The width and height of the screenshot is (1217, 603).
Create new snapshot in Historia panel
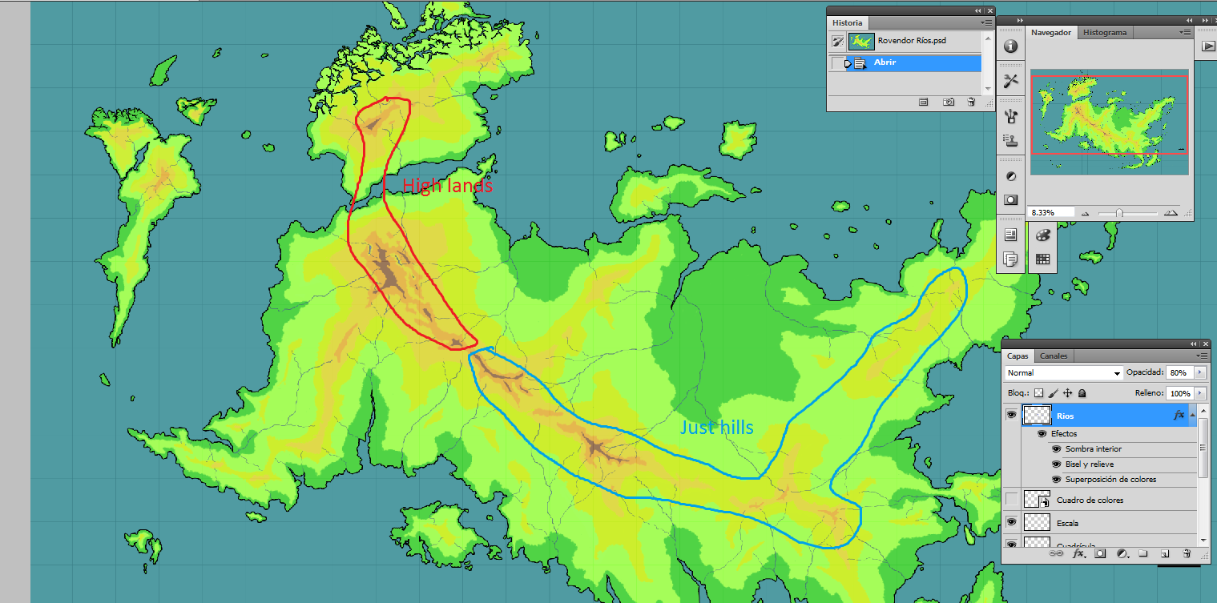tap(949, 103)
